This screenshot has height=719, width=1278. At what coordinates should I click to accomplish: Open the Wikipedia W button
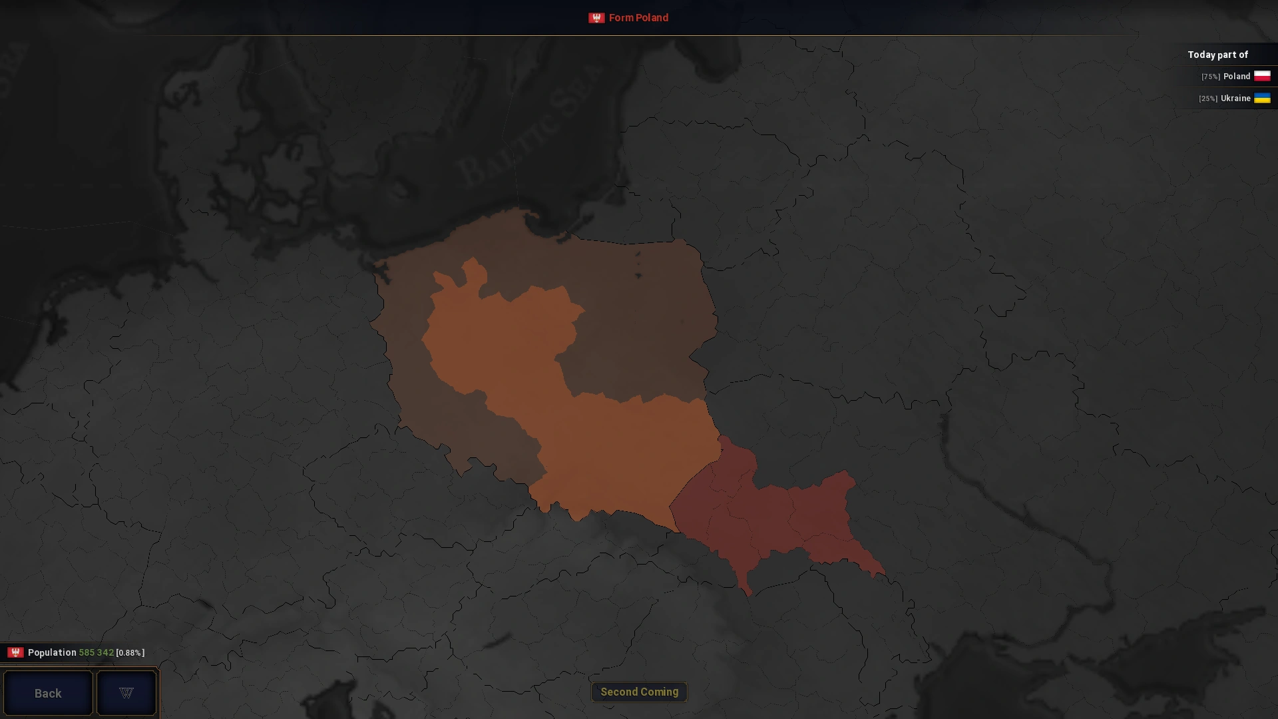pyautogui.click(x=126, y=693)
